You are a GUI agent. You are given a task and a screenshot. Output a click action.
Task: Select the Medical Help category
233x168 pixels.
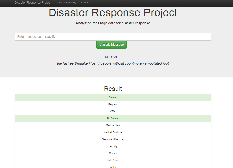click(113, 125)
